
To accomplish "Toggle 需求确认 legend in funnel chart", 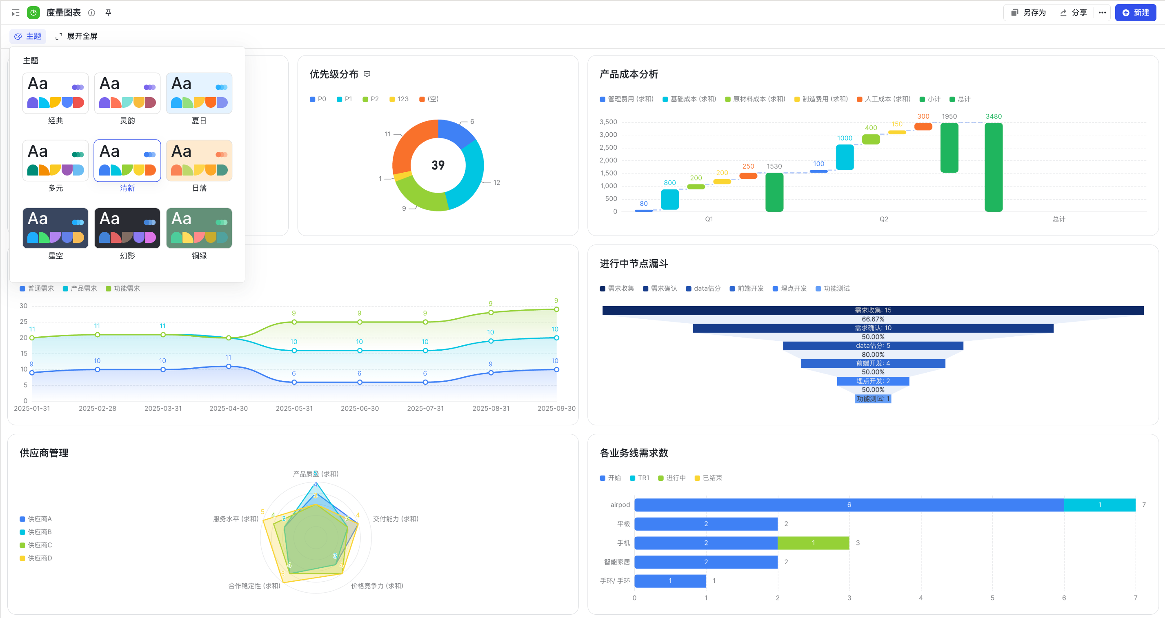I will tap(660, 289).
